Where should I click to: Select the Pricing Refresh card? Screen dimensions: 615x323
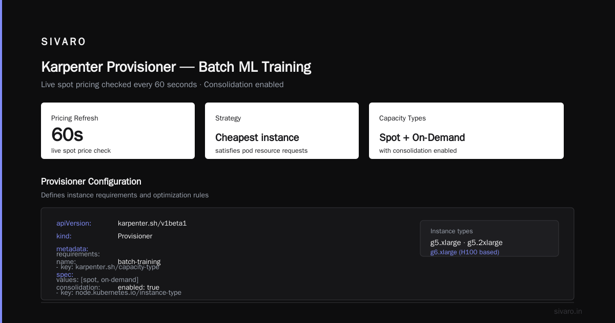(x=118, y=131)
